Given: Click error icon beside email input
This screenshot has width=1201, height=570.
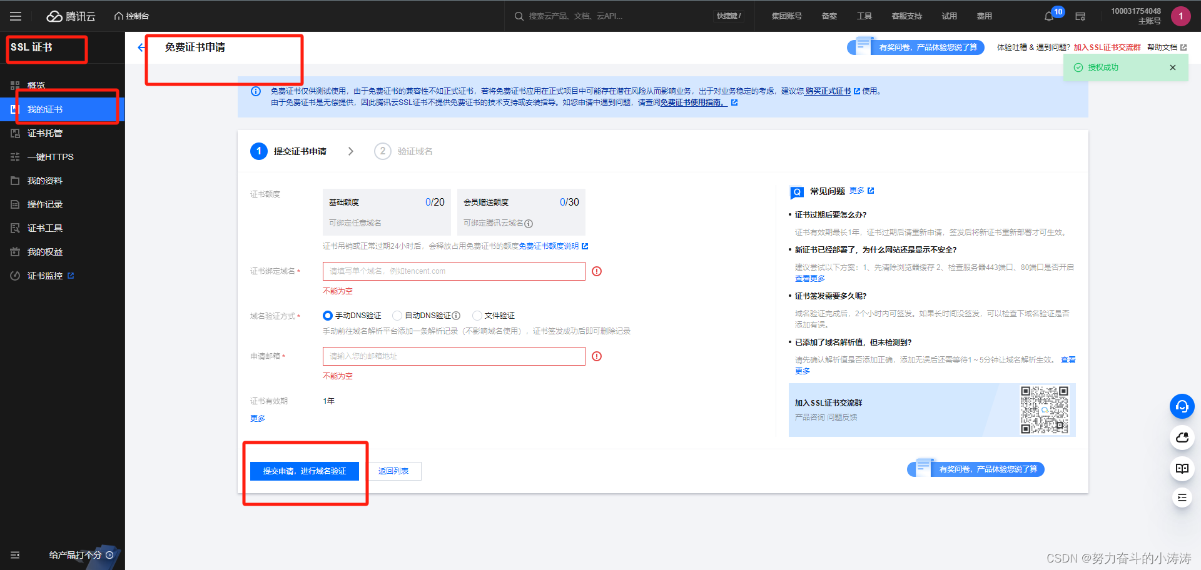Looking at the screenshot, I should (x=597, y=356).
